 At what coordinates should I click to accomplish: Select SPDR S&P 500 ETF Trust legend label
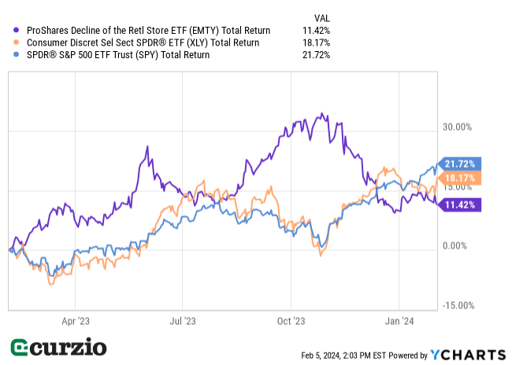[x=117, y=55]
